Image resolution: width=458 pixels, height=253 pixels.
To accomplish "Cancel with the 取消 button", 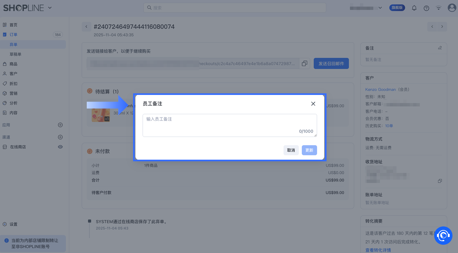I will point(291,150).
